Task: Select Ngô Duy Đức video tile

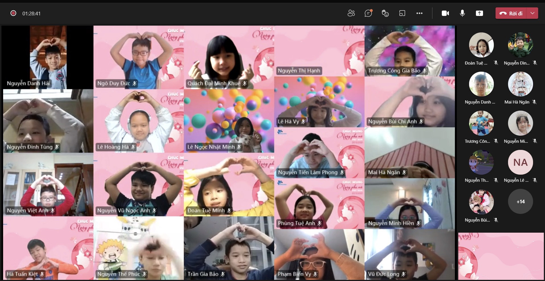Action: (x=139, y=57)
